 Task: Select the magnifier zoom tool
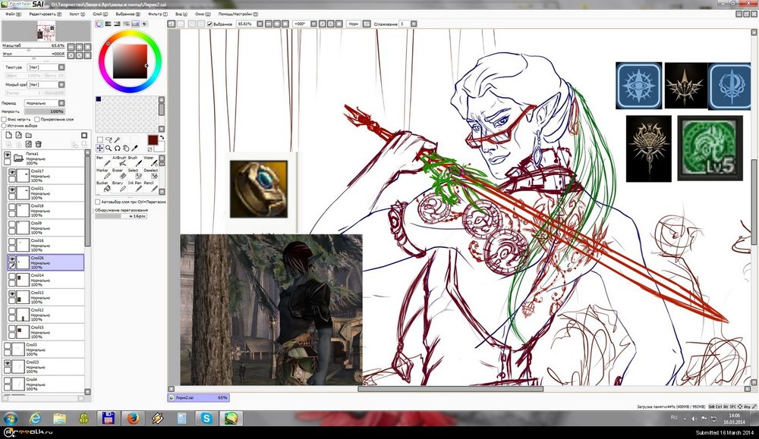[x=109, y=148]
